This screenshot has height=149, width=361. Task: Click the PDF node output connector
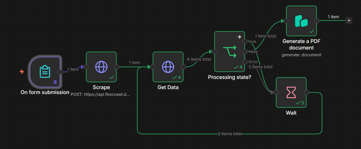[x=317, y=21]
